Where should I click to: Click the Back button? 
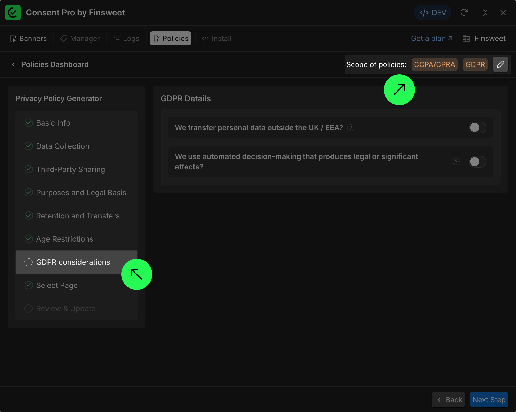448,400
